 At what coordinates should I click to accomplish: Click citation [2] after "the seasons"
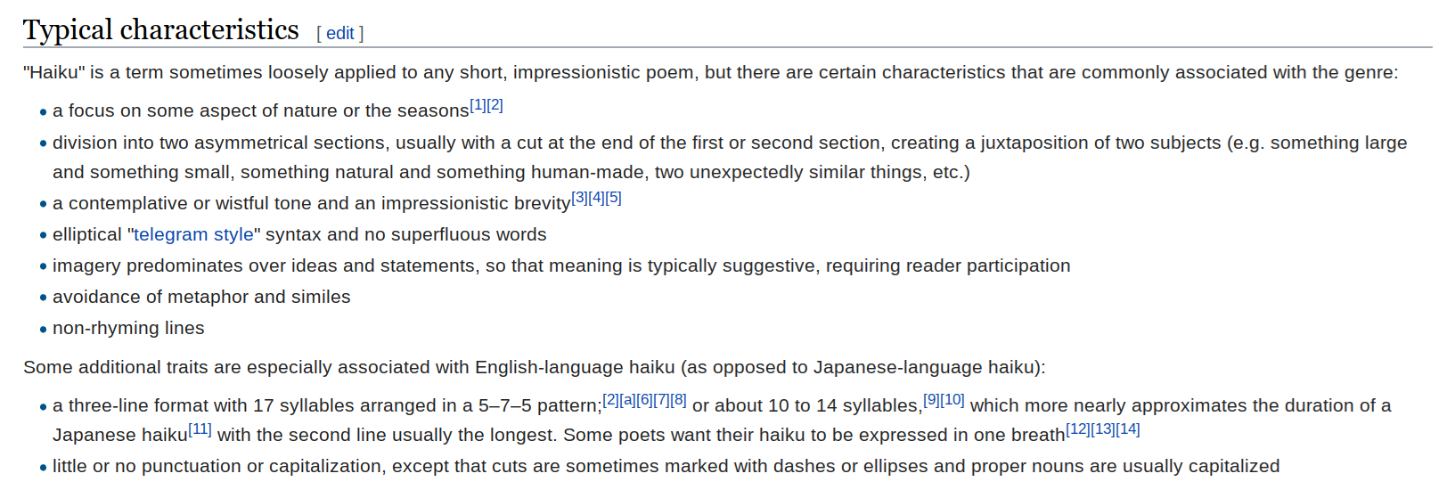coord(495,105)
